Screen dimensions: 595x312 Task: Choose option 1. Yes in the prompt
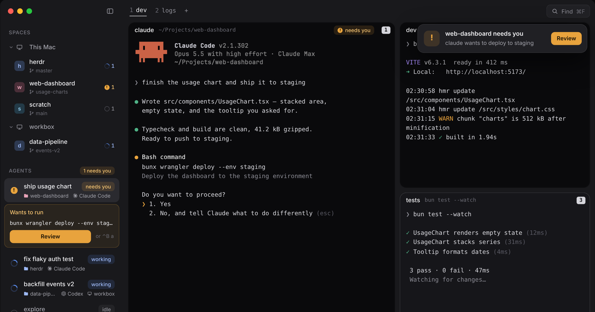pos(160,204)
